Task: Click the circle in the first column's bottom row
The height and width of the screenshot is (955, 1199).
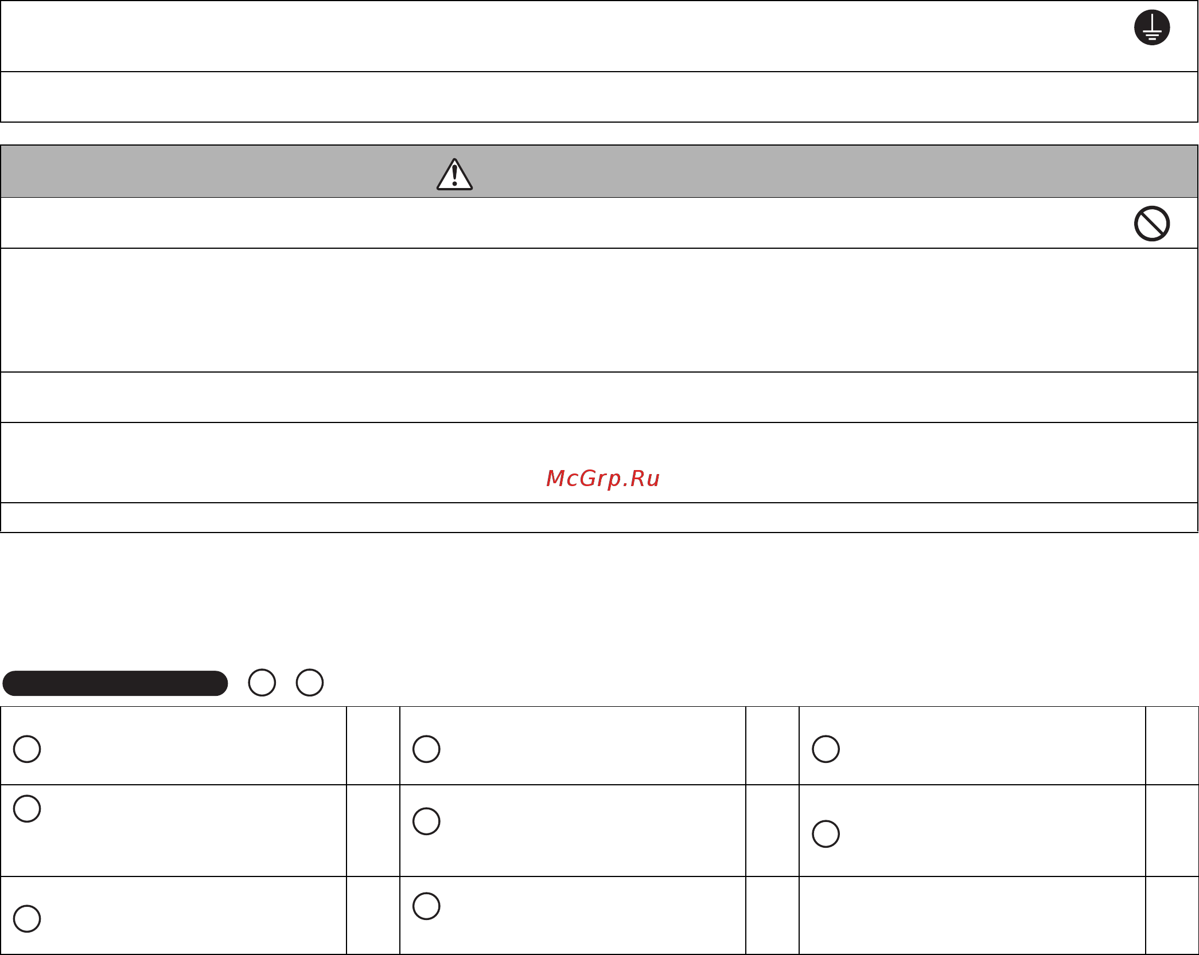Action: [27, 918]
